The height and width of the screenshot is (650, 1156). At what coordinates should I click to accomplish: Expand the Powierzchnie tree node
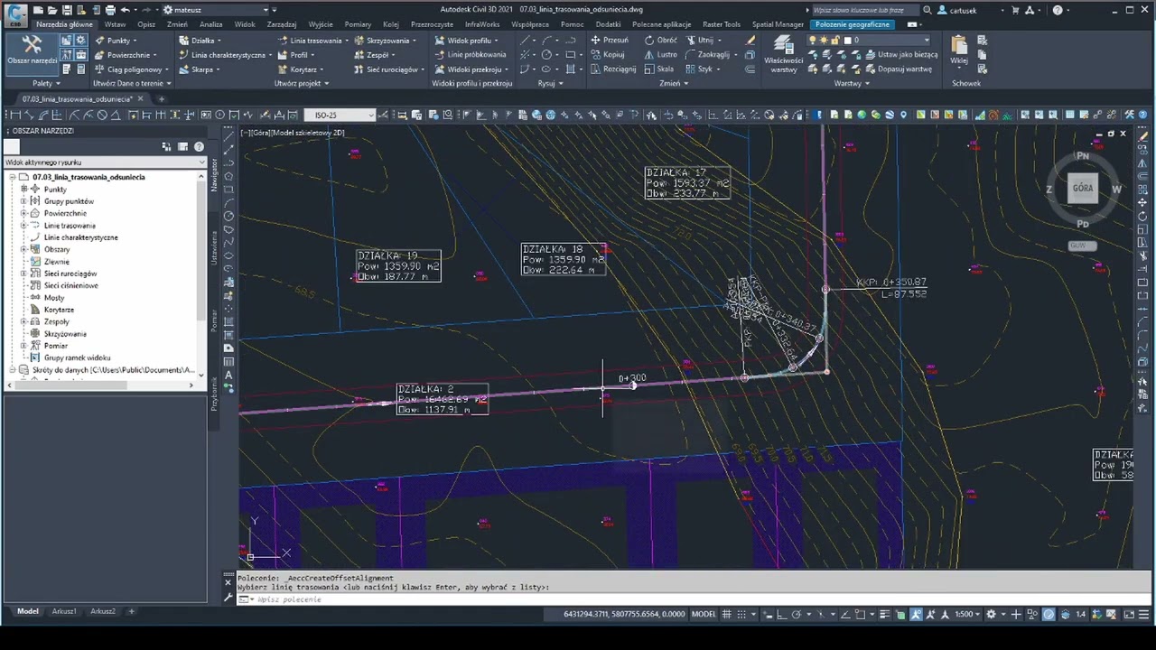24,213
